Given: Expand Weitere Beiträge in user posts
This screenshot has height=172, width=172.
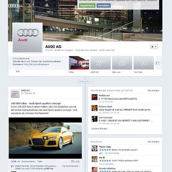Looking at the screenshot, I should [100, 129].
